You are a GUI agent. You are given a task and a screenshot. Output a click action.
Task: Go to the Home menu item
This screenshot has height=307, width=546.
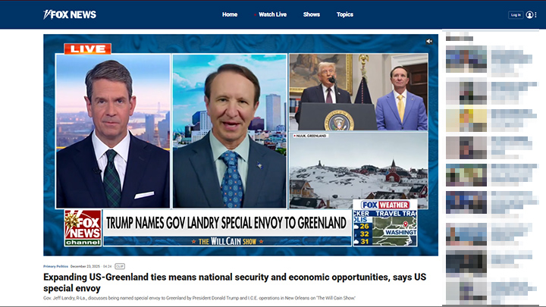[230, 14]
